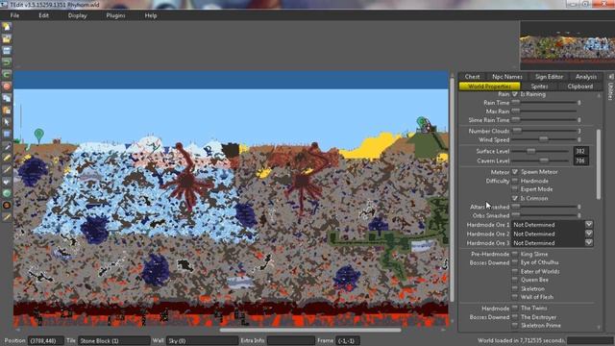Screen dimensions: 615x346
Task: Select the Fill bucket tool
Action: pyautogui.click(x=7, y=182)
